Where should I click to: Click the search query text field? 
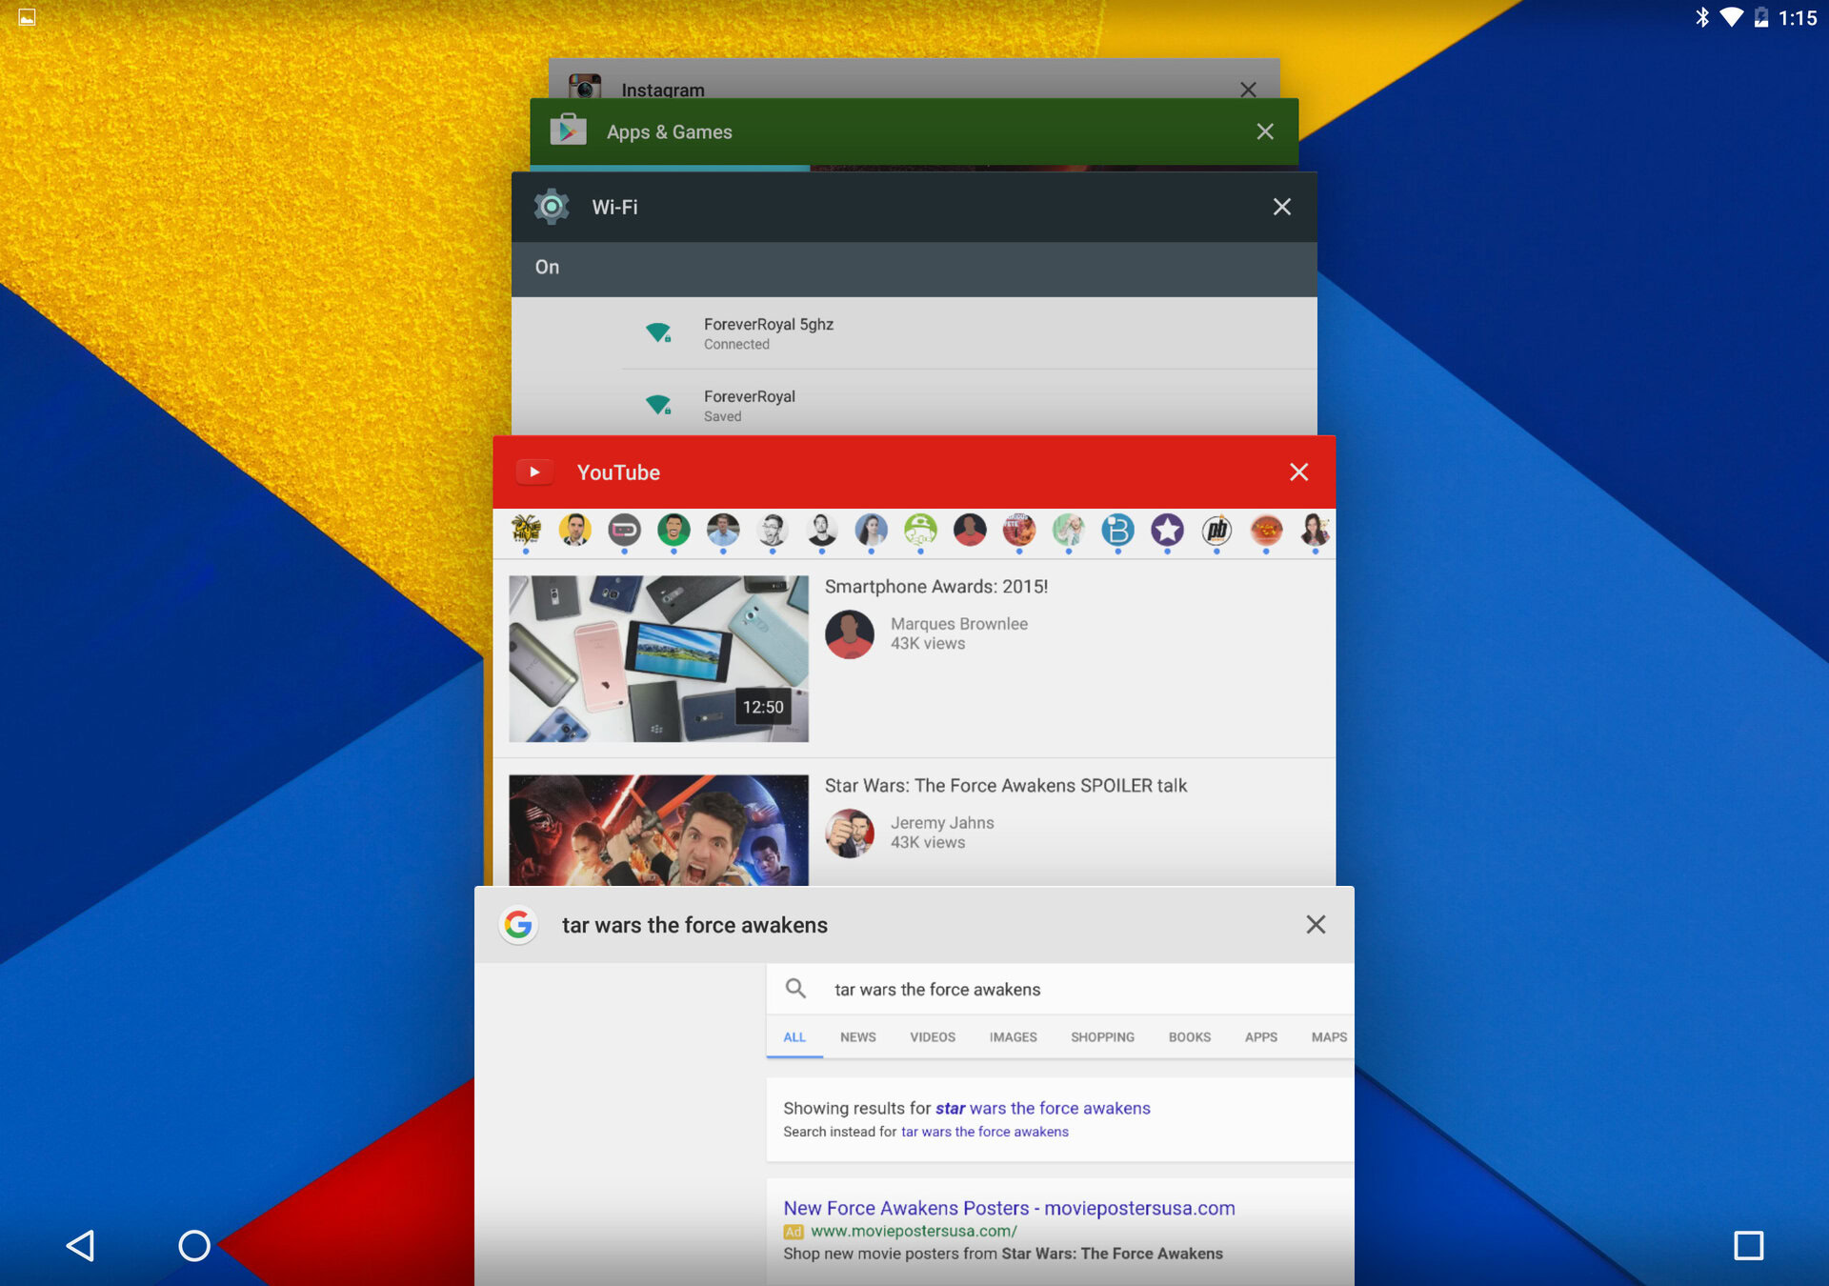click(1048, 989)
